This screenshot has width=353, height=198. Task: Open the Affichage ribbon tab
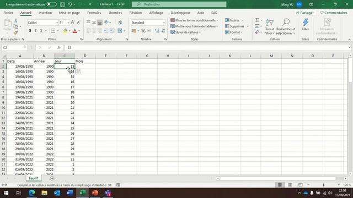(x=156, y=13)
